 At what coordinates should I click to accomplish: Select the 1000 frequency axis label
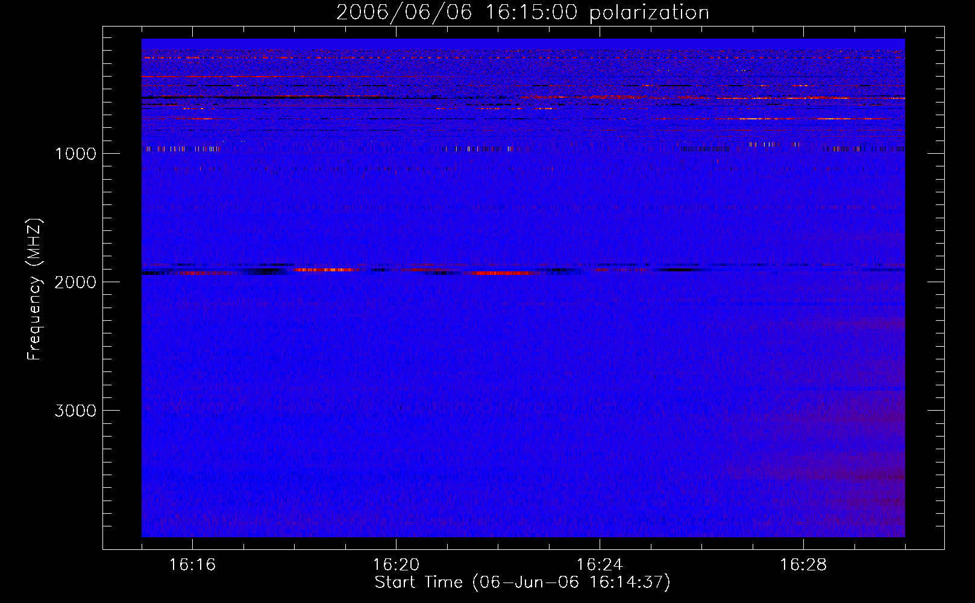[75, 154]
